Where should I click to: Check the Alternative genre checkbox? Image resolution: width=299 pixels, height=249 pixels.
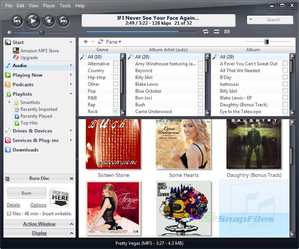coord(116,63)
